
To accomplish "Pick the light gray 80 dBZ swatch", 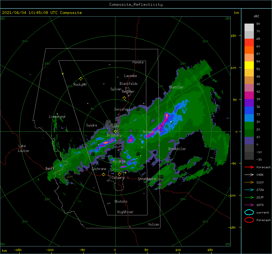I will click(249, 27).
